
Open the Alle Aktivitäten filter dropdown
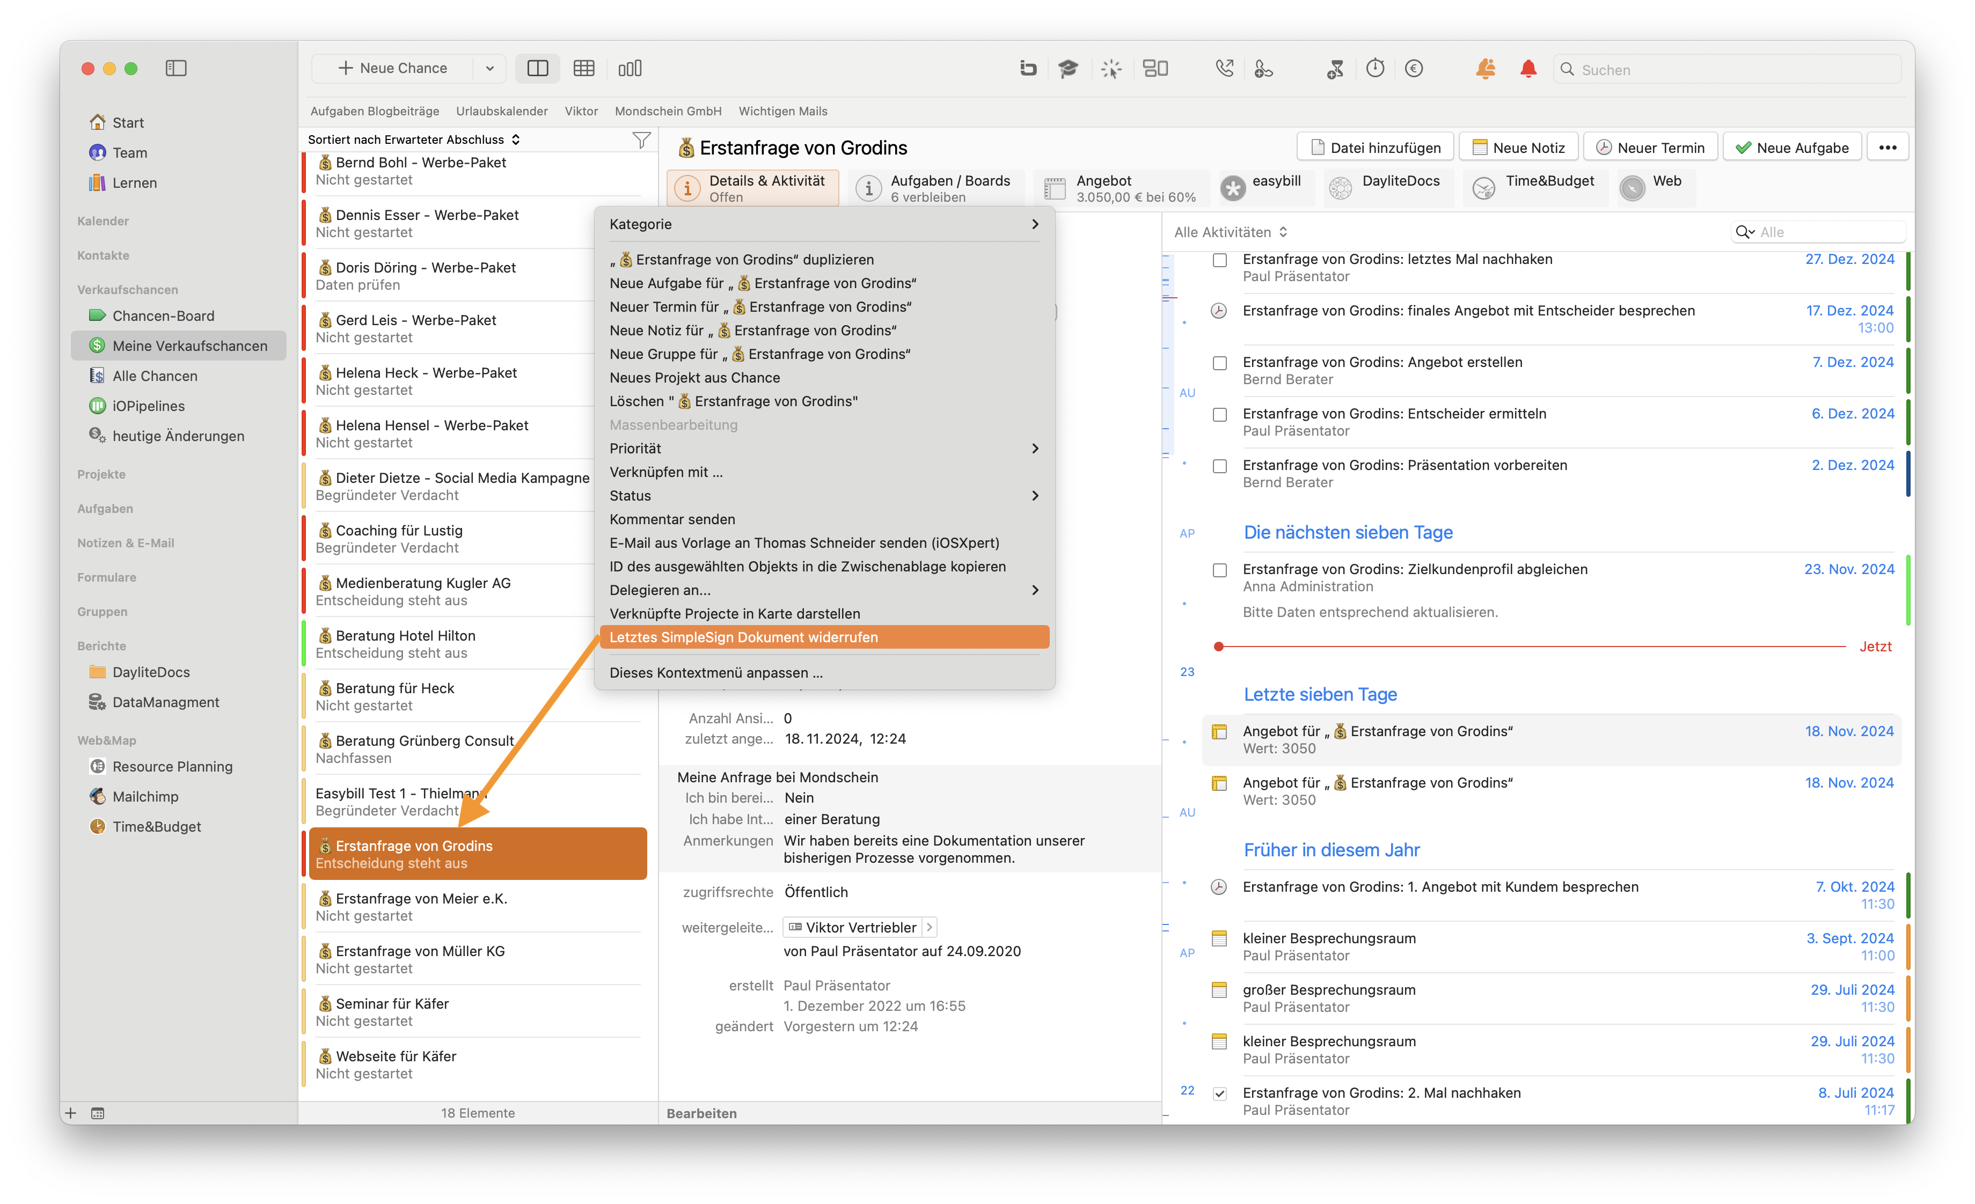click(1231, 232)
